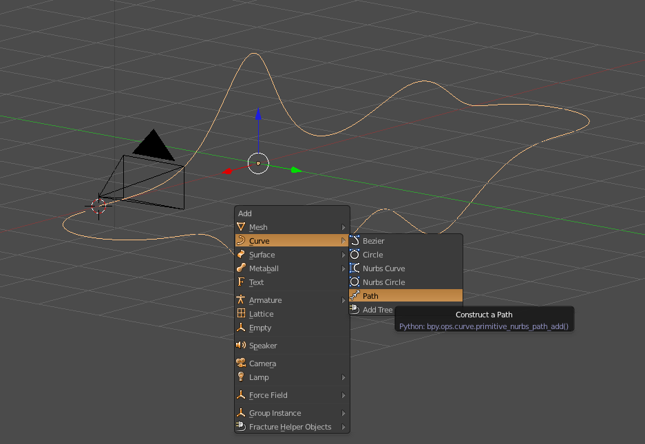
Task: Click the Armature icon
Action: tap(241, 299)
